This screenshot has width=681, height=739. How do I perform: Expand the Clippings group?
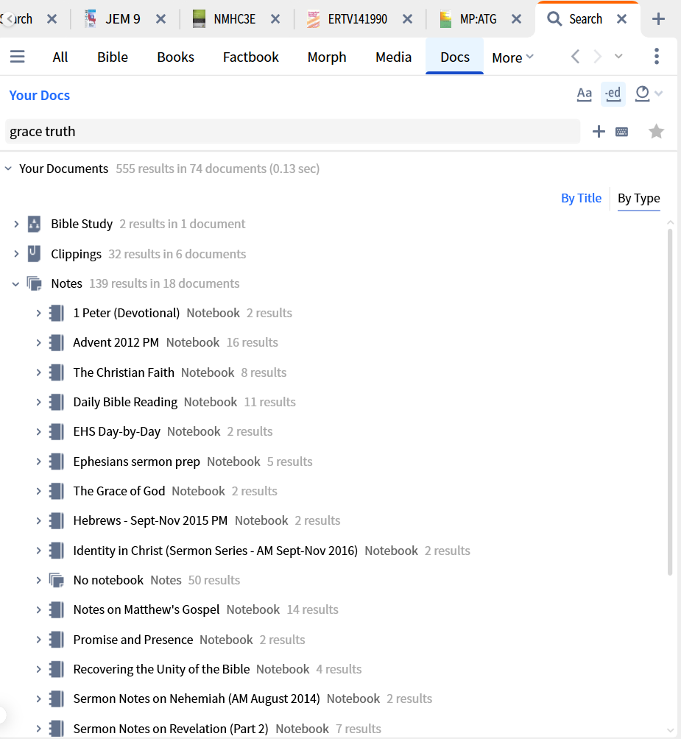(x=16, y=254)
